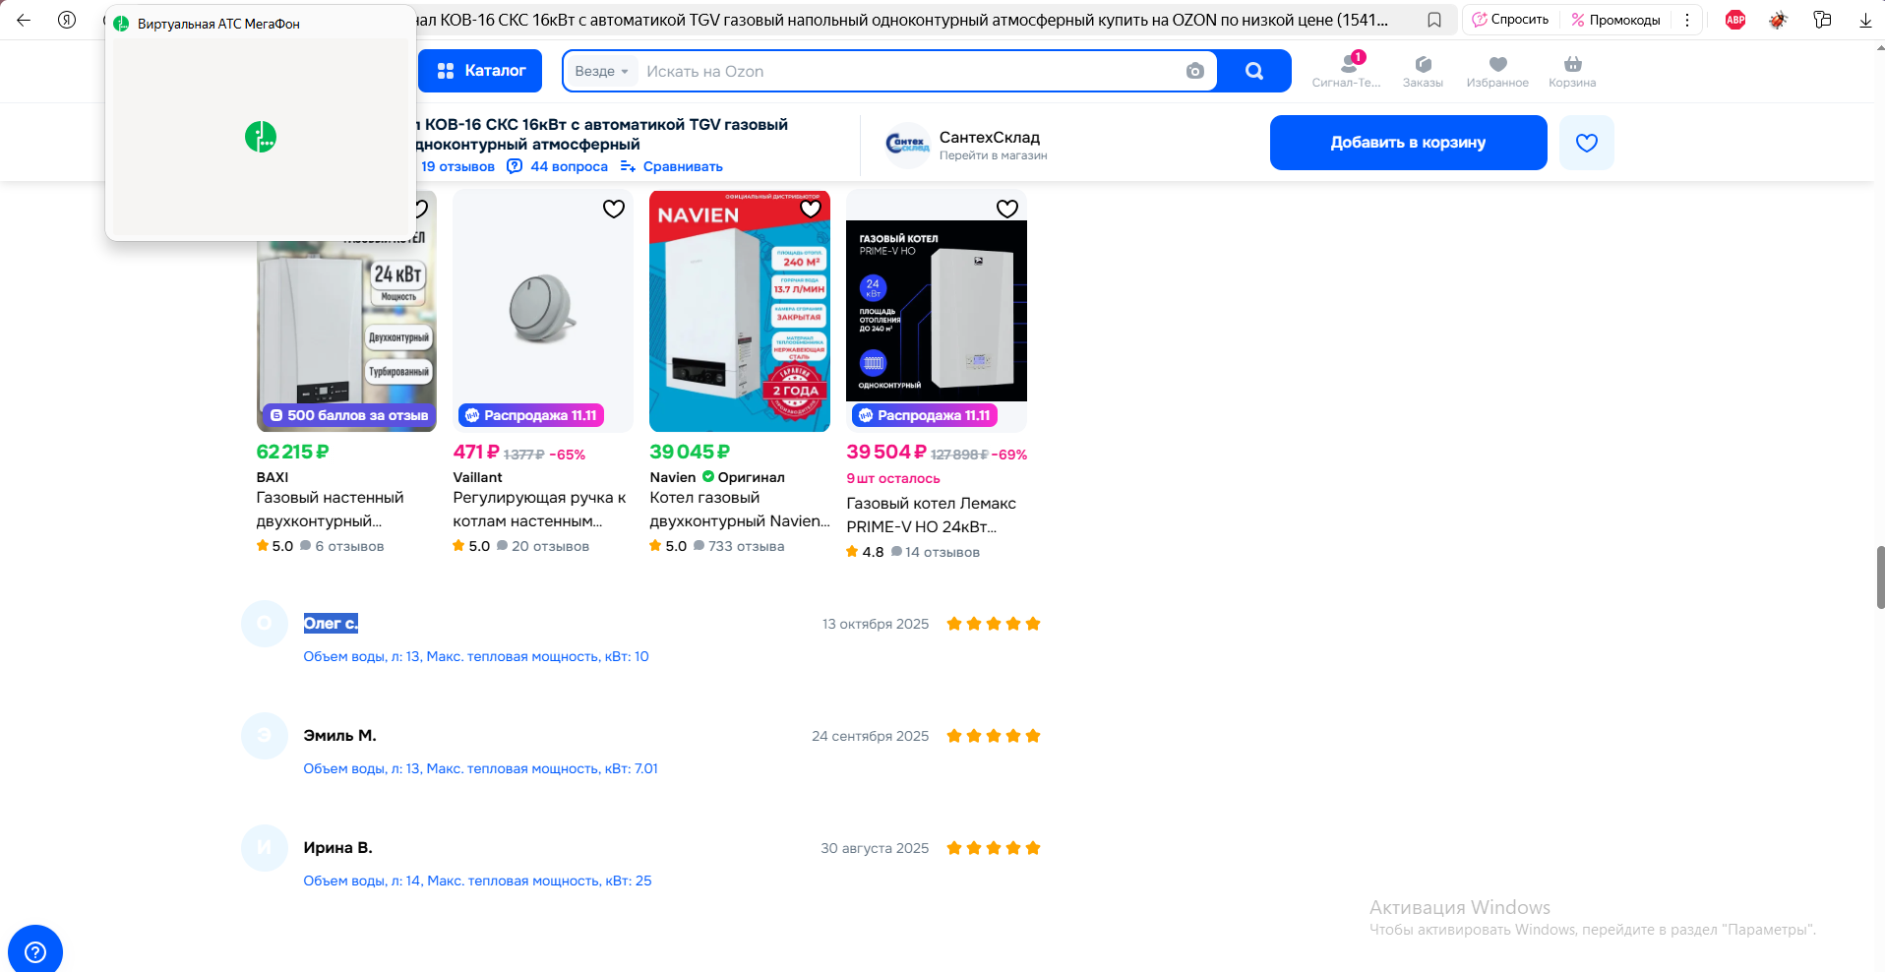This screenshot has width=1885, height=972.
Task: Bookmark this page with the bookmark icon
Action: [1434, 20]
